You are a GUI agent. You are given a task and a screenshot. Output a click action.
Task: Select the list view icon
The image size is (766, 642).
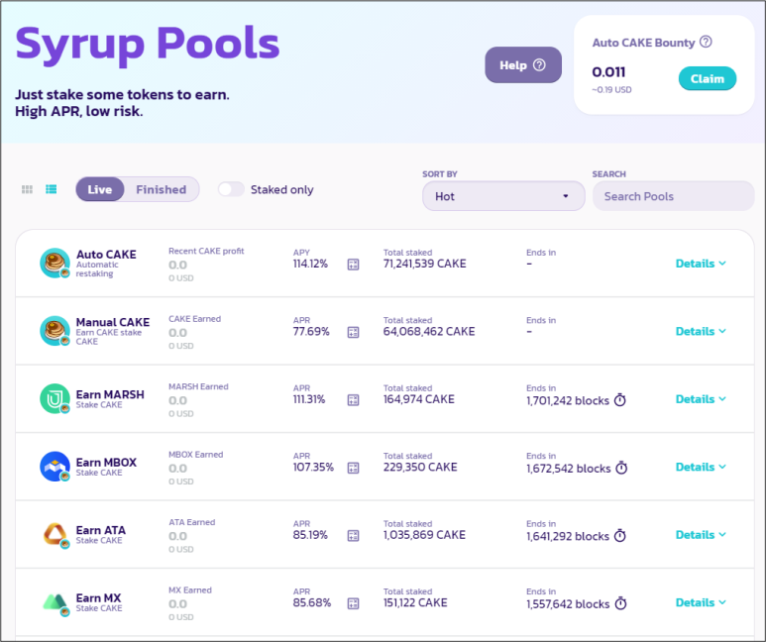(52, 189)
